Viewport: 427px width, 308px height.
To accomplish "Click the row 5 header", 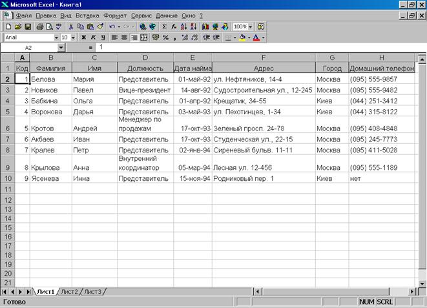I will click(x=7, y=112).
